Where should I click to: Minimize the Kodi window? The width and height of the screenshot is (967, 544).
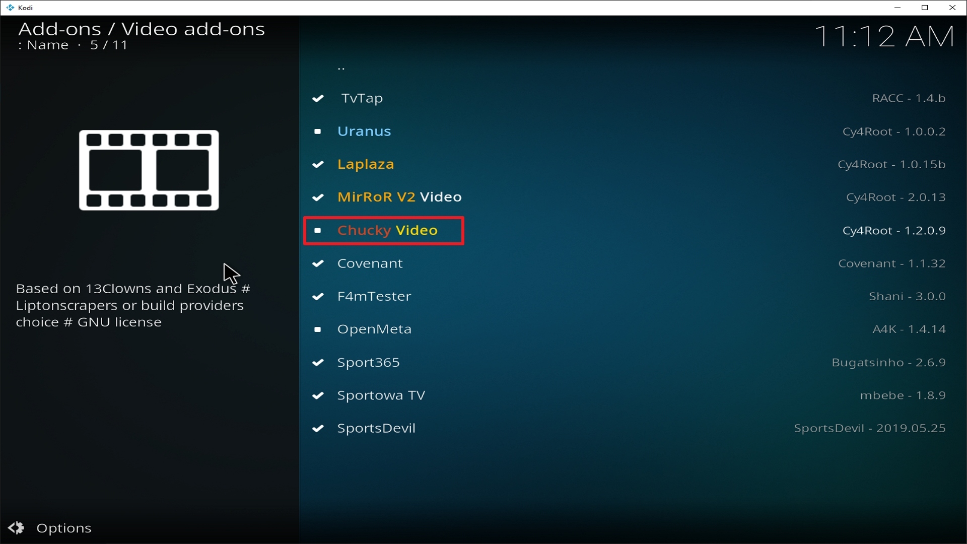pos(897,8)
